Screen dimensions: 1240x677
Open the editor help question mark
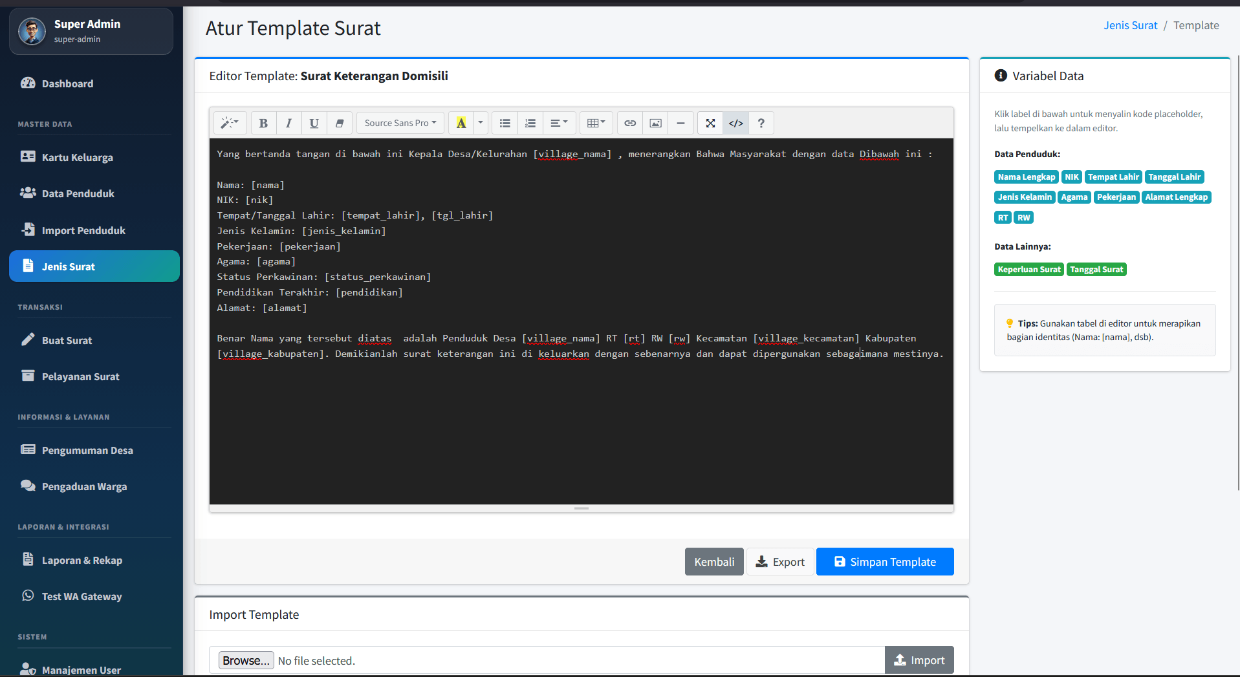tap(761, 123)
